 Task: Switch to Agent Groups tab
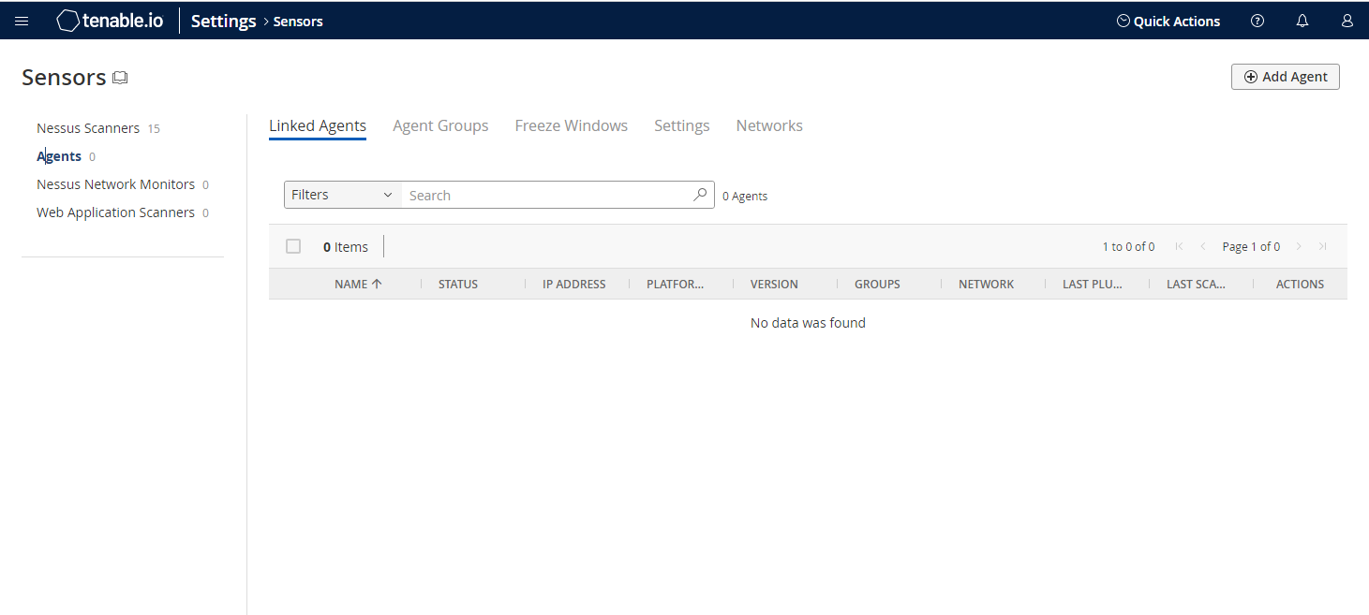pos(440,125)
